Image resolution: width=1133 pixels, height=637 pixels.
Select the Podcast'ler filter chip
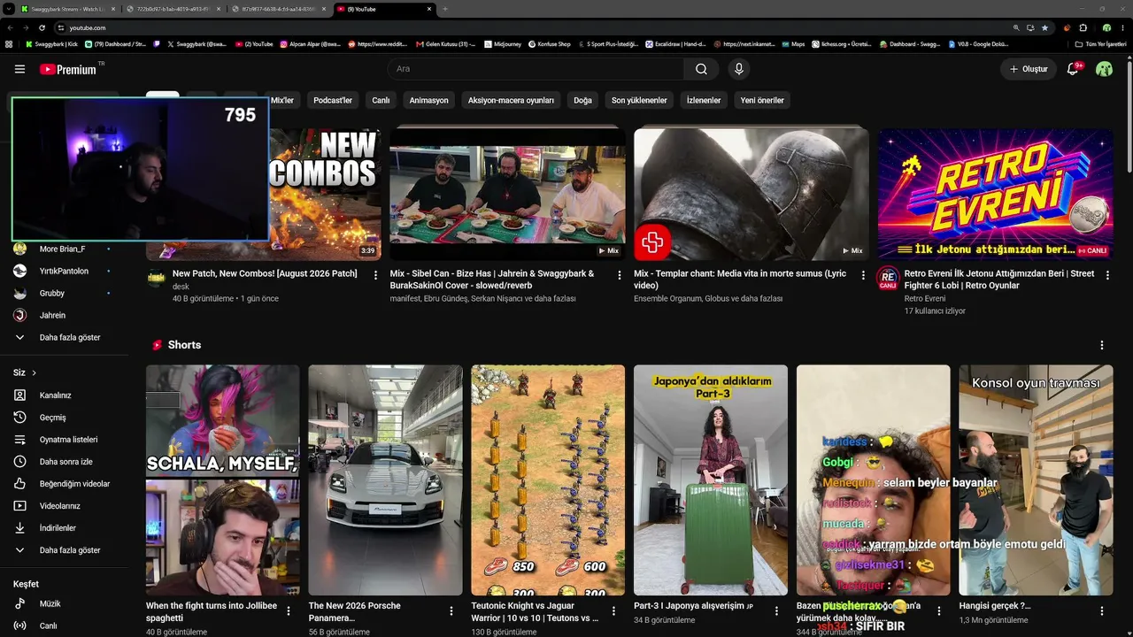[333, 100]
